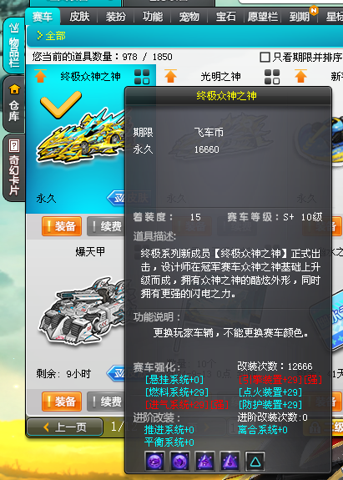
Task: Open the 宠物 tab
Action: [x=189, y=17]
